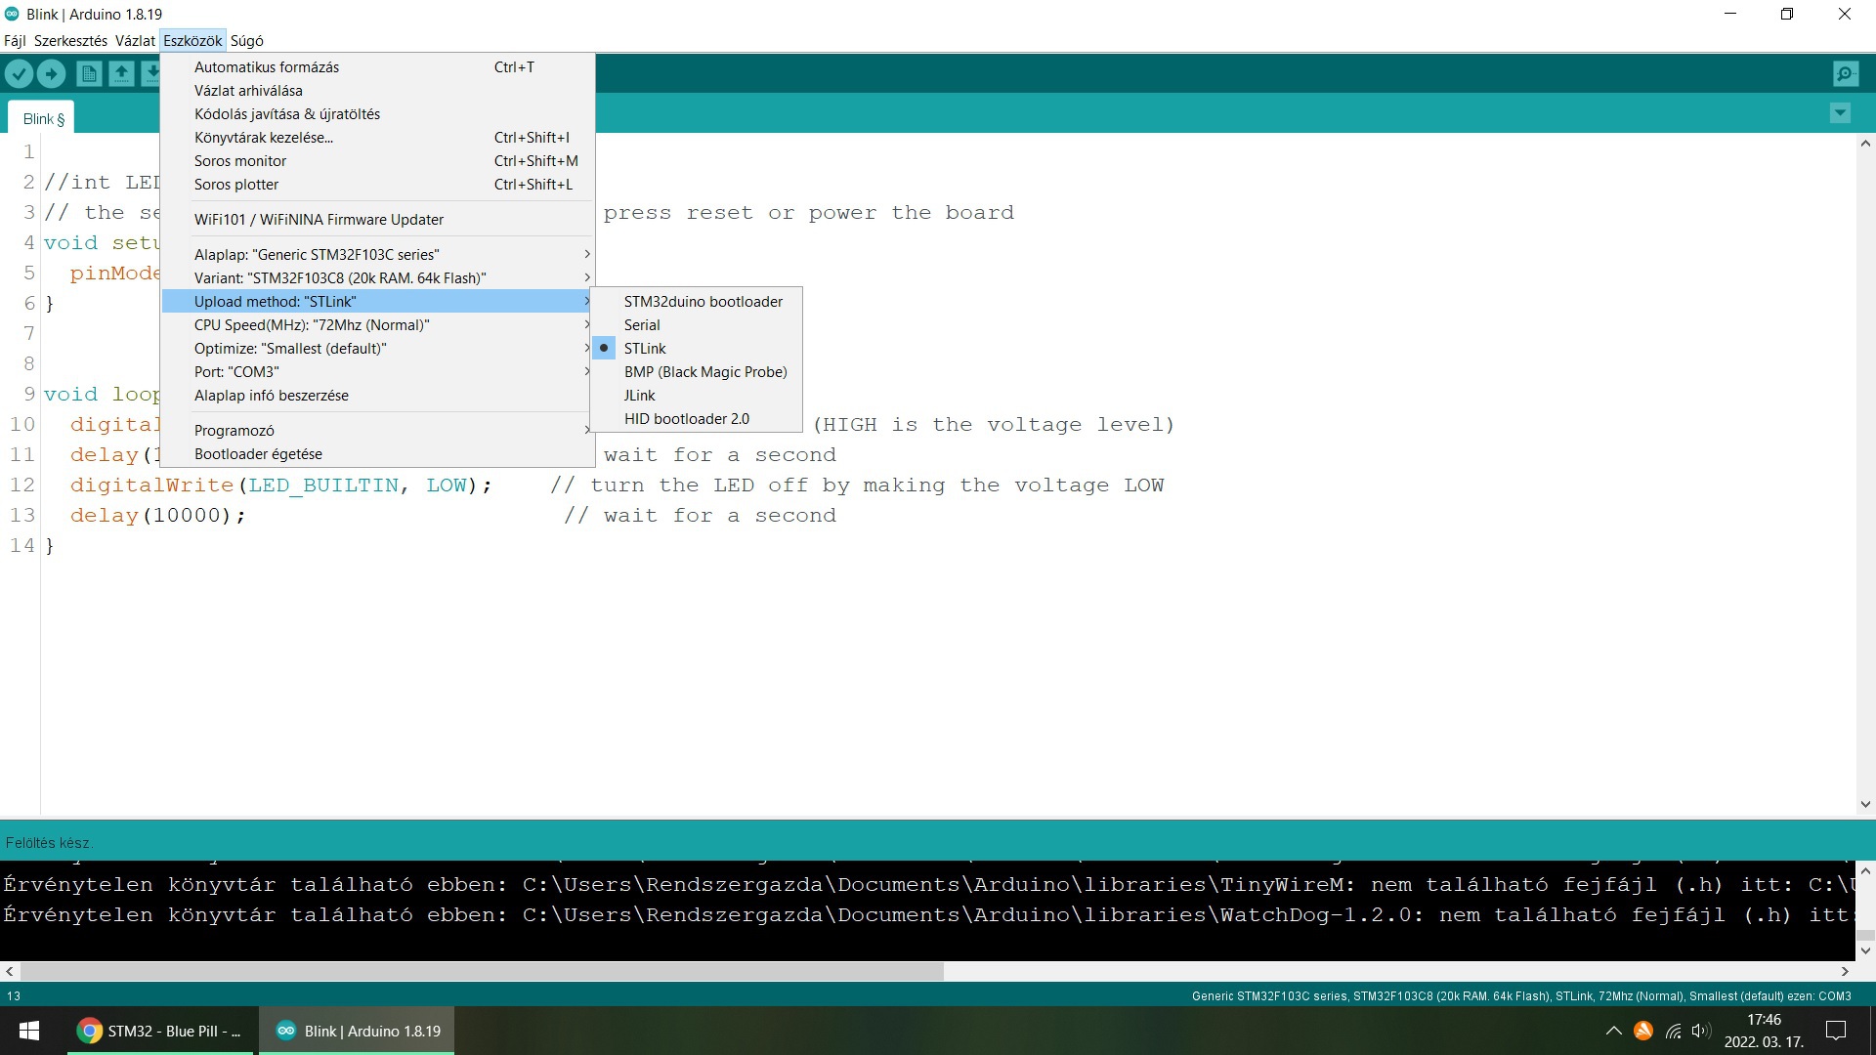Open Windows Start menu

(29, 1031)
